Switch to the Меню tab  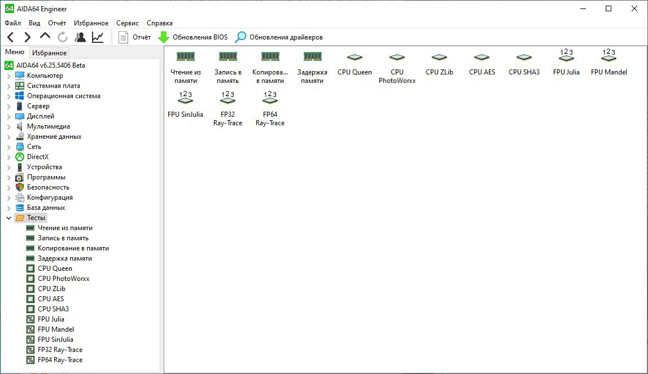coord(15,52)
